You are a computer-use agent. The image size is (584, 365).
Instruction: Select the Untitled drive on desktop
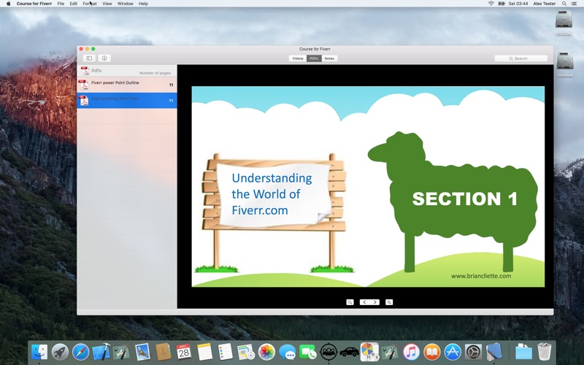tap(564, 64)
